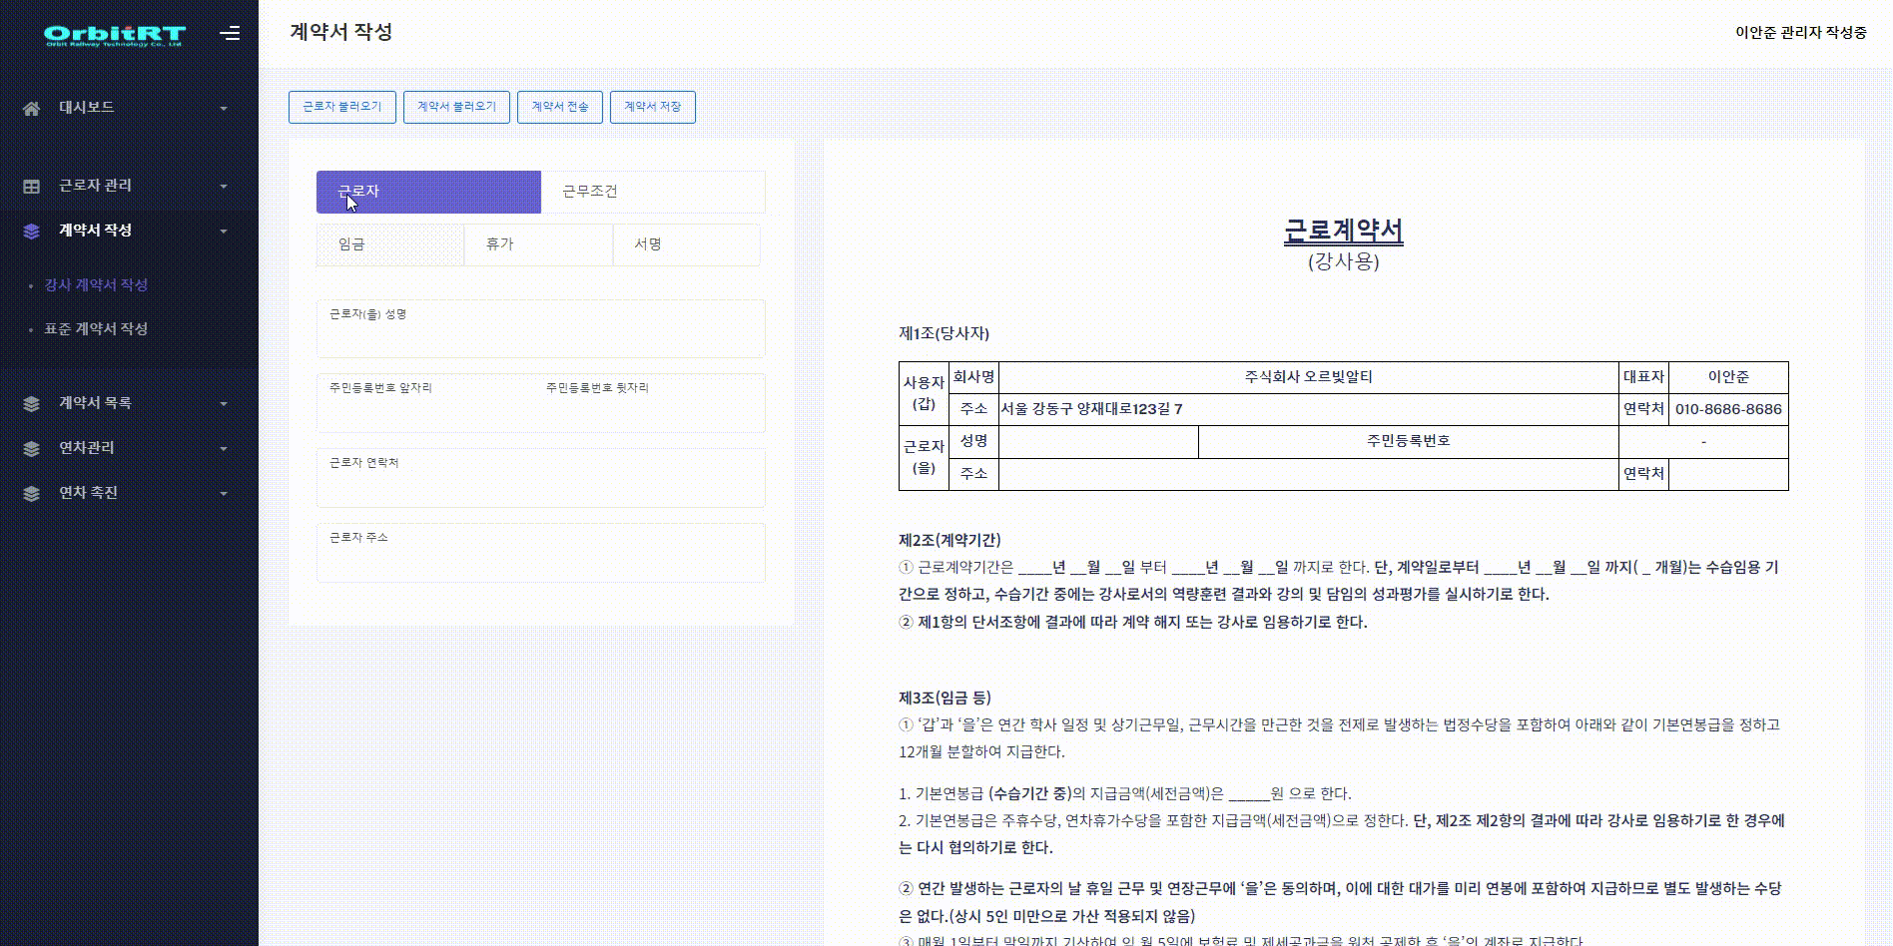1893x946 pixels.
Task: Click the 근로자(을) 성명 input field
Action: coord(540,337)
